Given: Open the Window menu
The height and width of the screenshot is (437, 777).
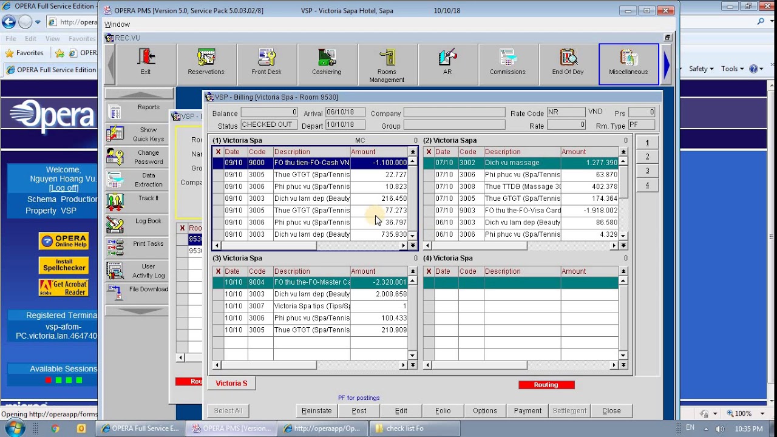Looking at the screenshot, I should (117, 24).
